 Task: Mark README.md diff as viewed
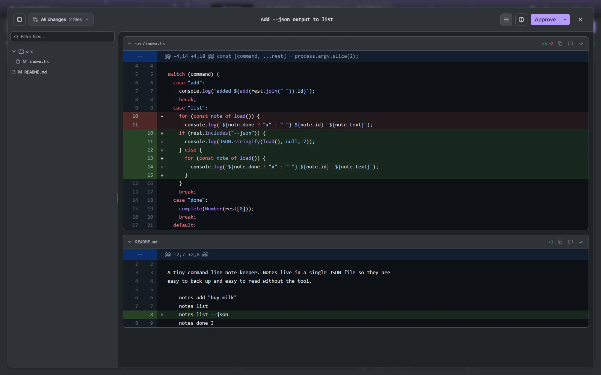click(581, 242)
